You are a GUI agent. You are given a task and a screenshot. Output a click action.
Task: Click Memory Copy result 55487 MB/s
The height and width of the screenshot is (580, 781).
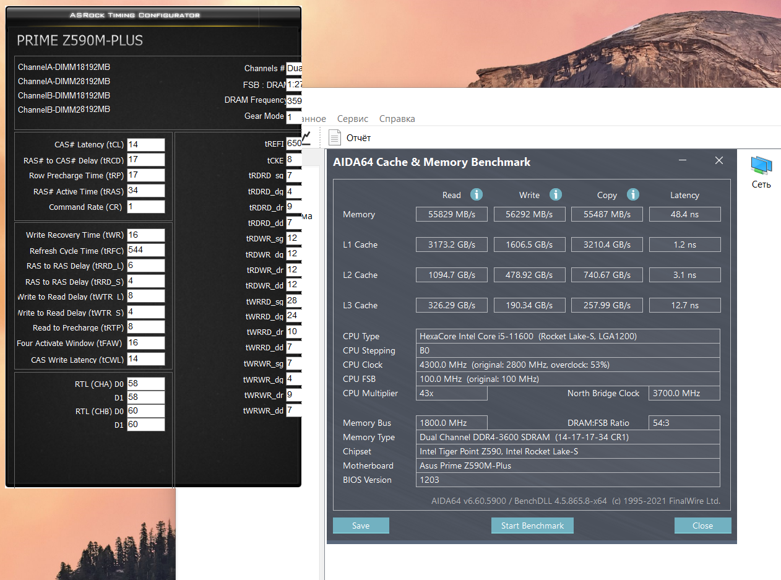607,214
